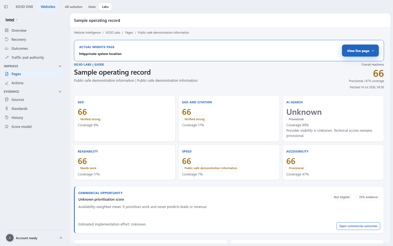This screenshot has width=393, height=246.
Task: Open Sources under Evidence
Action: [33, 99]
